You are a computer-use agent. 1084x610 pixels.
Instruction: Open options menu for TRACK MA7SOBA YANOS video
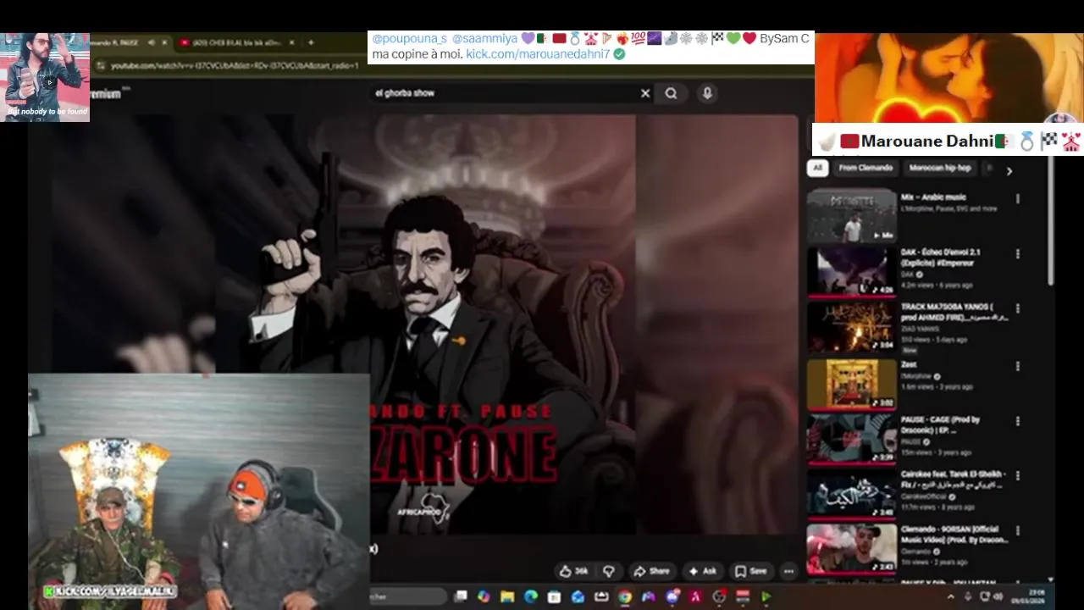1017,309
